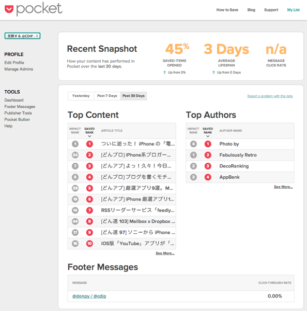307x311 pixels.
Task: Switch to Past 7 Days tab
Action: pyautogui.click(x=107, y=96)
